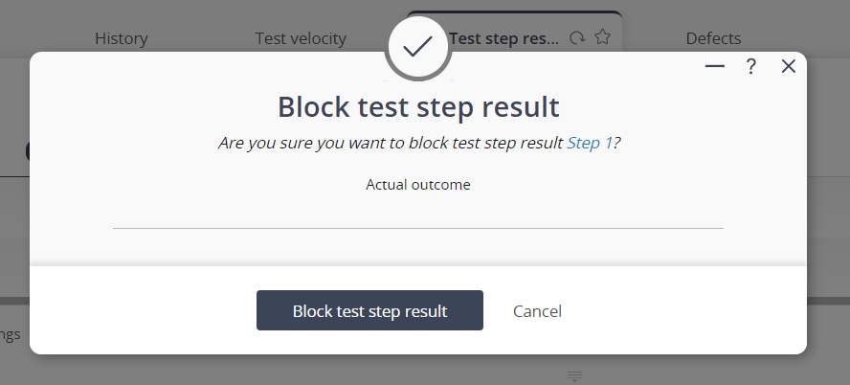Click the partially hidden 'ngs' label at left
This screenshot has height=385, width=850.
[x=10, y=334]
